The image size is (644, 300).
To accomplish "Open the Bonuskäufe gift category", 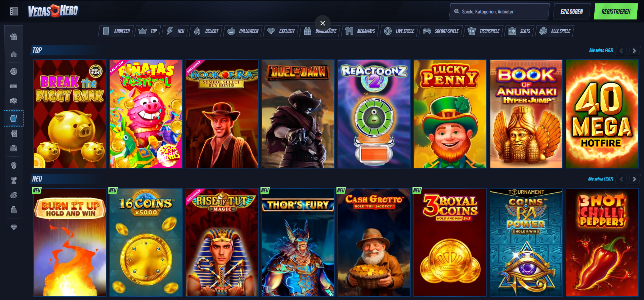I will pyautogui.click(x=320, y=31).
